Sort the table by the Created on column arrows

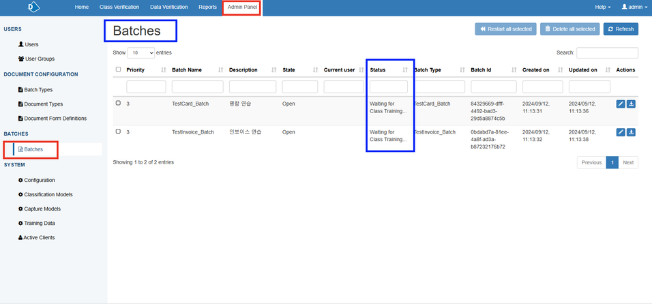[561, 70]
